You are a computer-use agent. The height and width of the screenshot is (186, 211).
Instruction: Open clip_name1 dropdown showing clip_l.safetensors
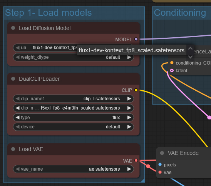click(73, 99)
